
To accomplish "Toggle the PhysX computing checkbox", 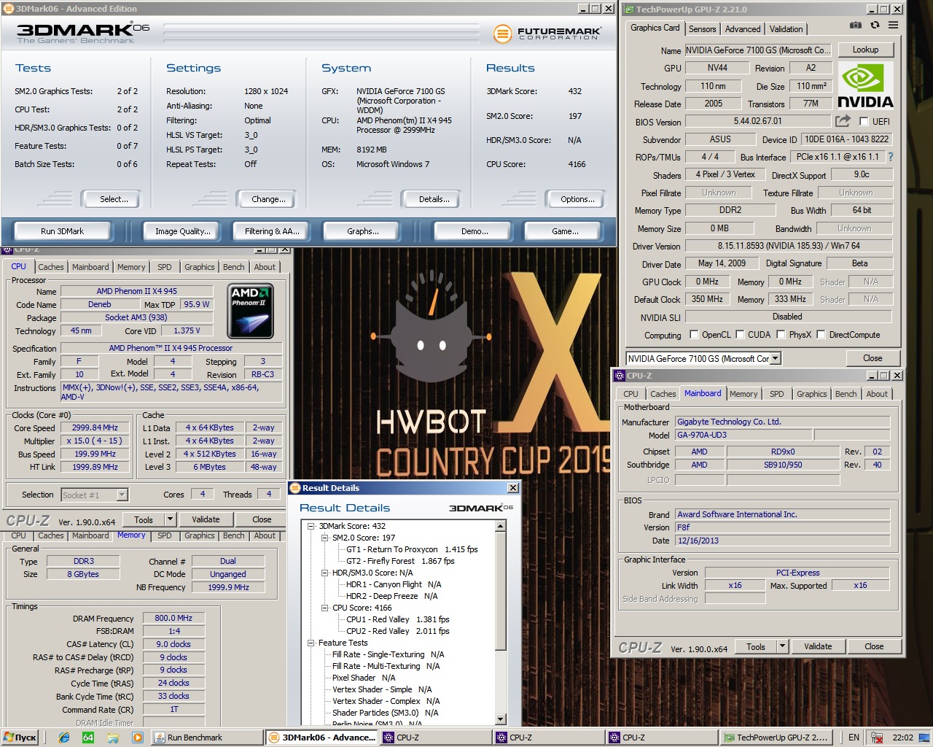I will pos(781,335).
